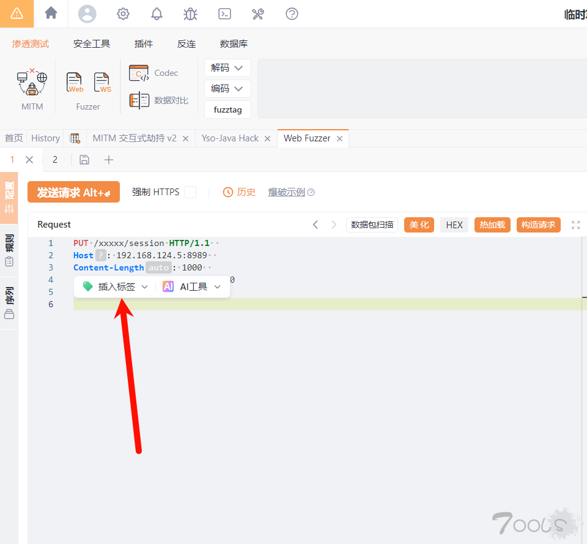Viewport: 587px width, 544px height.
Task: Click the notification bell icon
Action: pyautogui.click(x=157, y=14)
